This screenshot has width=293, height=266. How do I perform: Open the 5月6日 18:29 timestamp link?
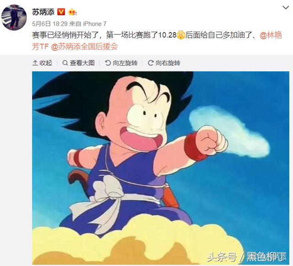click(x=49, y=24)
